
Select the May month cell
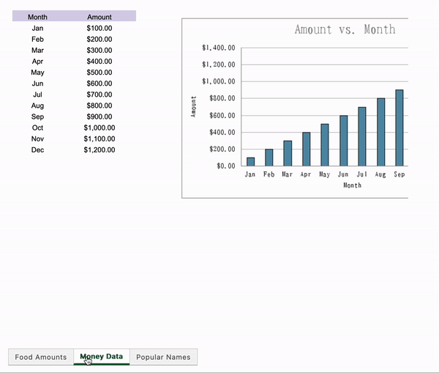(x=37, y=73)
